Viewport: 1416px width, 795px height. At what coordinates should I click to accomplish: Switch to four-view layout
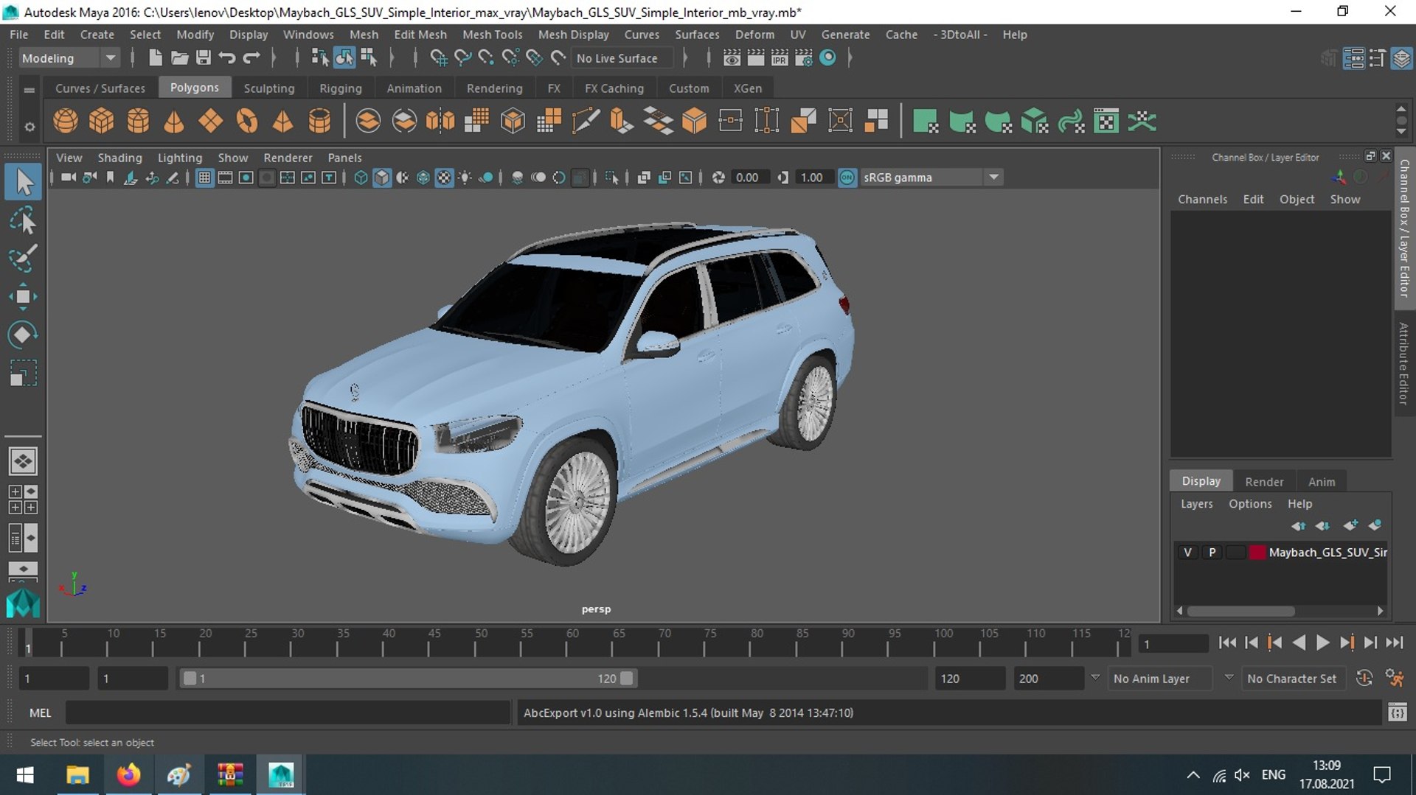tap(23, 500)
